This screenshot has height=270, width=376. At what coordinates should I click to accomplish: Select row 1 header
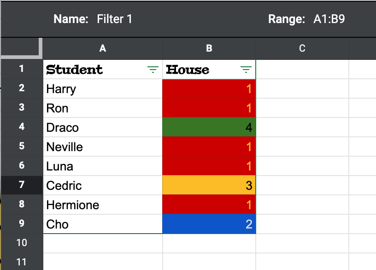pos(21,69)
